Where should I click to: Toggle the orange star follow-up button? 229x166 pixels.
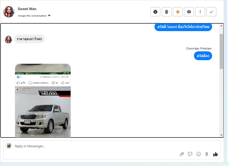pyautogui.click(x=178, y=12)
